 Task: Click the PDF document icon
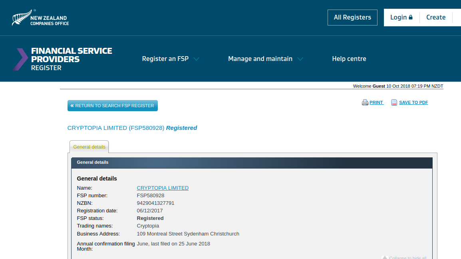tap(394, 102)
